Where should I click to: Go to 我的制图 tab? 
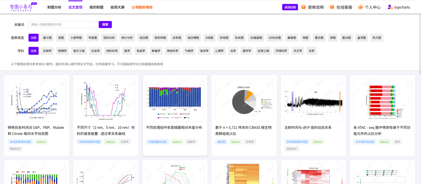point(96,7)
